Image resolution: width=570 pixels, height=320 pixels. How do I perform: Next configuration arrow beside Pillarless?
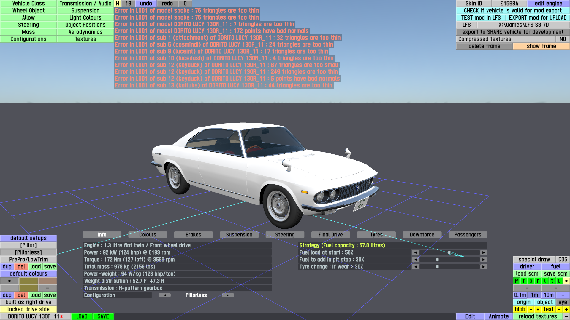pos(228,295)
